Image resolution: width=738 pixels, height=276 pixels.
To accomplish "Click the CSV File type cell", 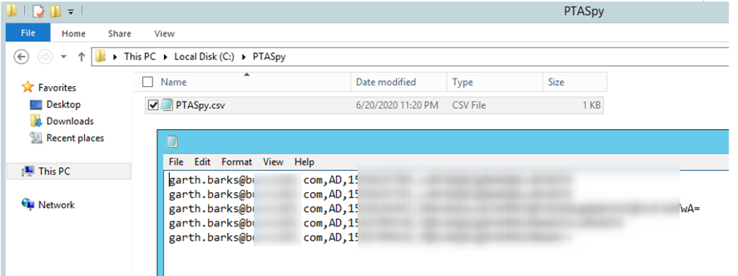I will (x=469, y=106).
